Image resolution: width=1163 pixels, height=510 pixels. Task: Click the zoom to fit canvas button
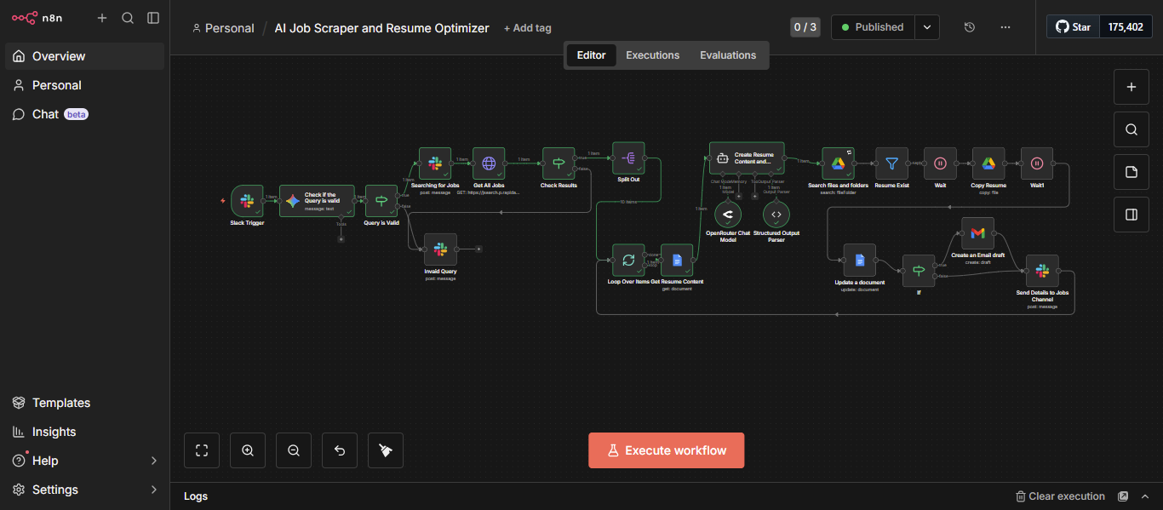coord(202,450)
